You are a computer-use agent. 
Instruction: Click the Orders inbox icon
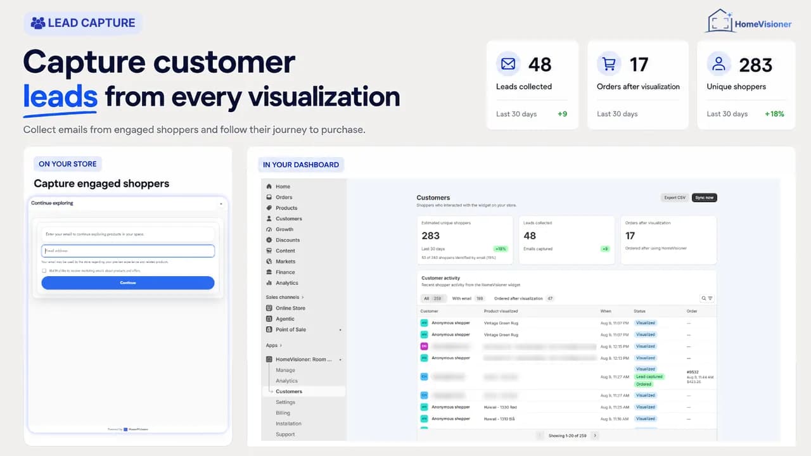269,197
